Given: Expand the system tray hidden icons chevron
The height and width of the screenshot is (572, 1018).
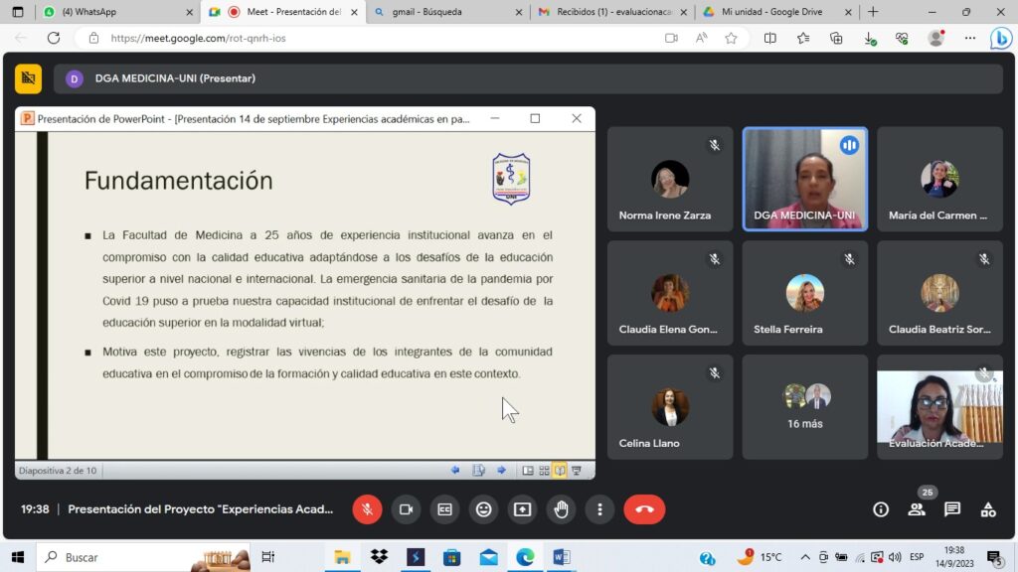Looking at the screenshot, I should [x=805, y=557].
